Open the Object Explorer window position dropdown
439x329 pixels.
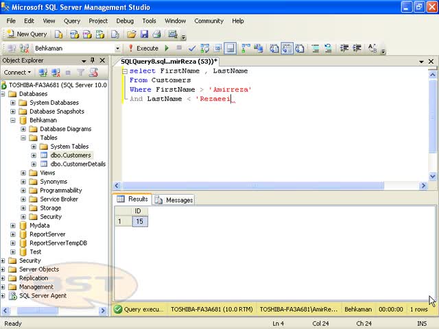click(84, 61)
